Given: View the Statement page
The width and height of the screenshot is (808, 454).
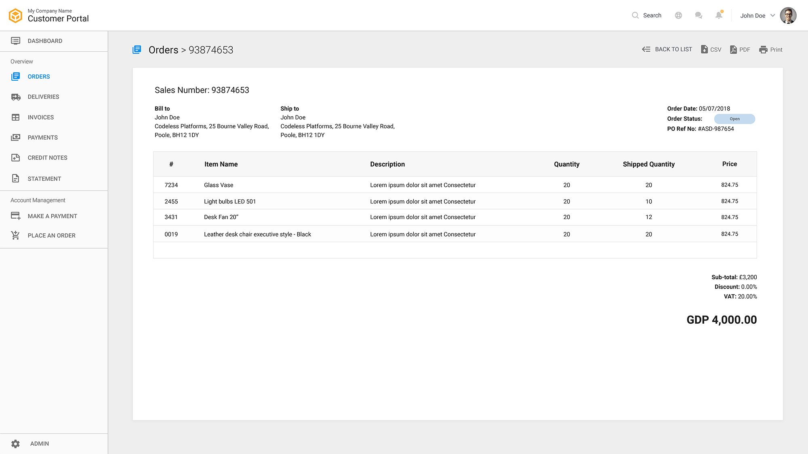Looking at the screenshot, I should coord(44,179).
